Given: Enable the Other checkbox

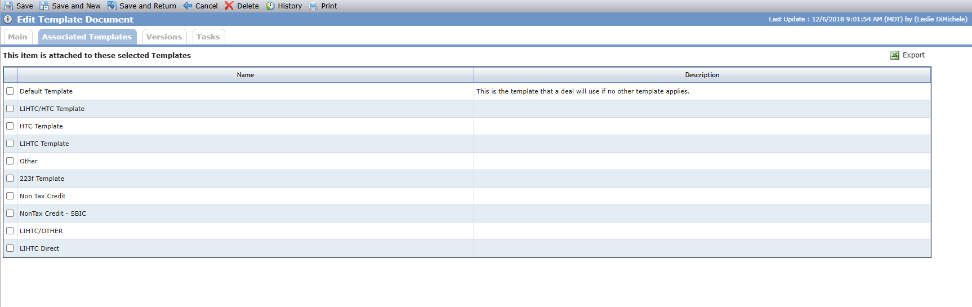Looking at the screenshot, I should [10, 161].
